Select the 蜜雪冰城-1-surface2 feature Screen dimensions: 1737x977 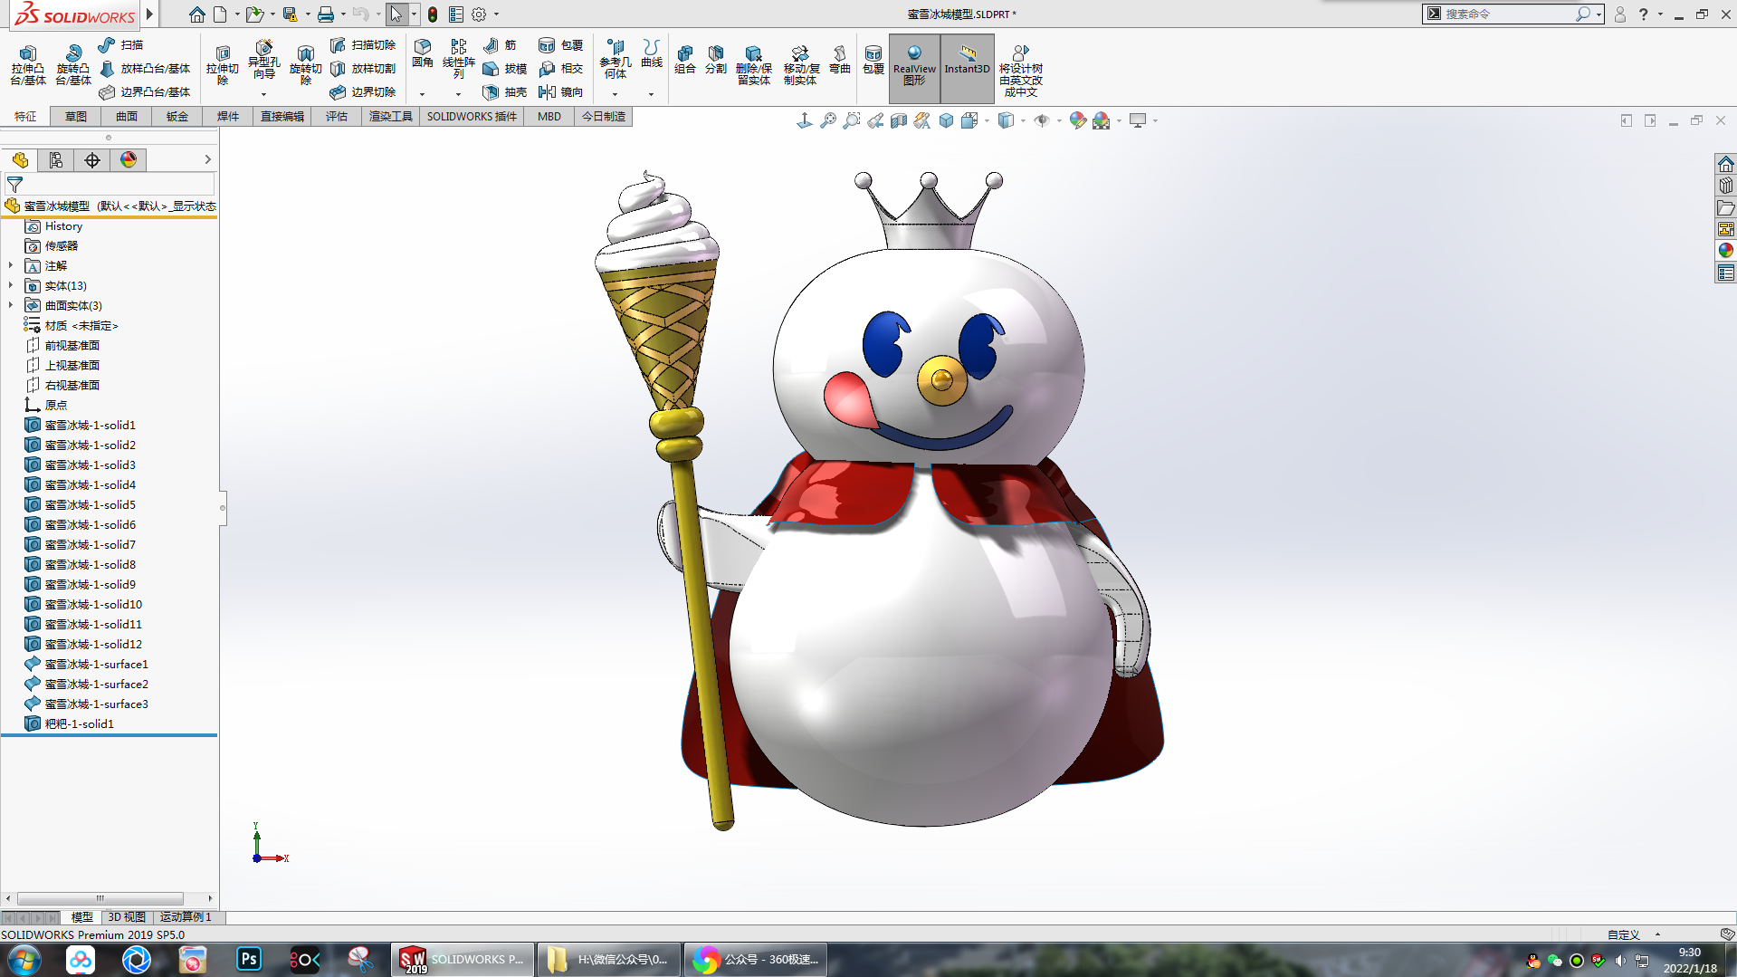click(x=86, y=684)
